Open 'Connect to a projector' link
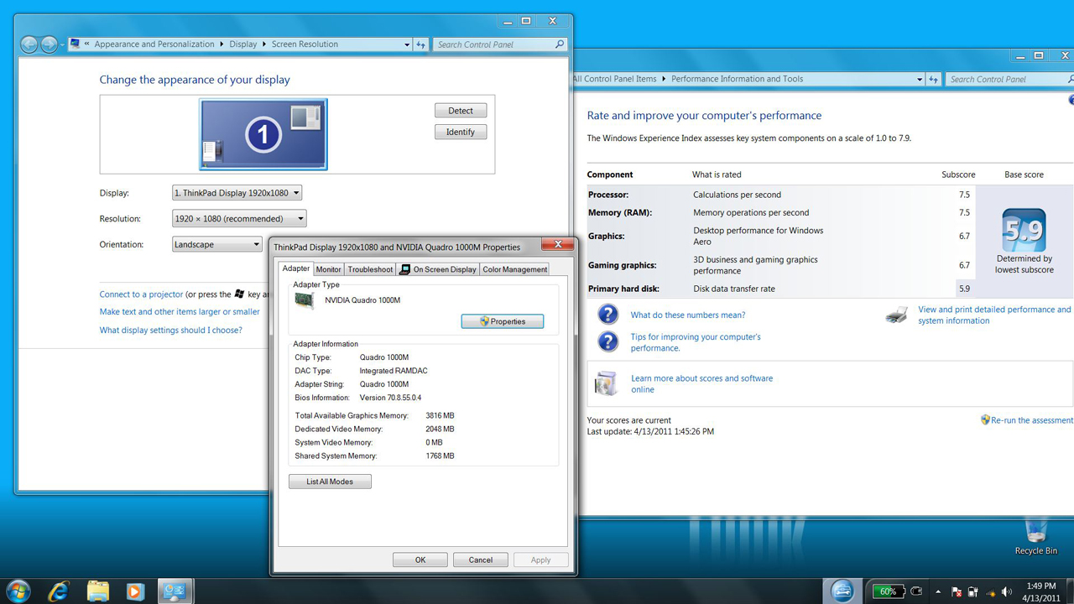 click(141, 294)
